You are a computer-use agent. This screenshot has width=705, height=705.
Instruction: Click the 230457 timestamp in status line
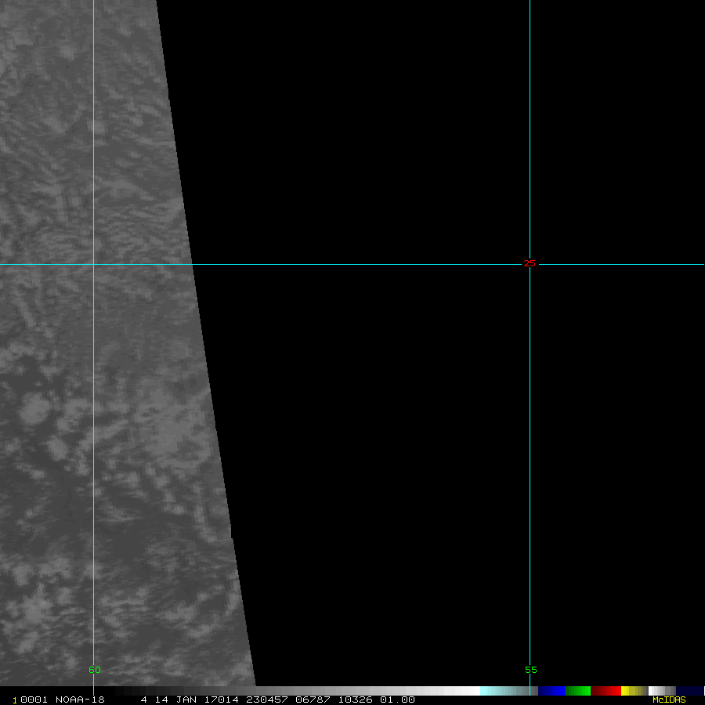266,700
